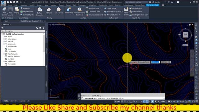Switch to the Start drawing tab
This screenshot has height=112, width=199.
point(6,21)
